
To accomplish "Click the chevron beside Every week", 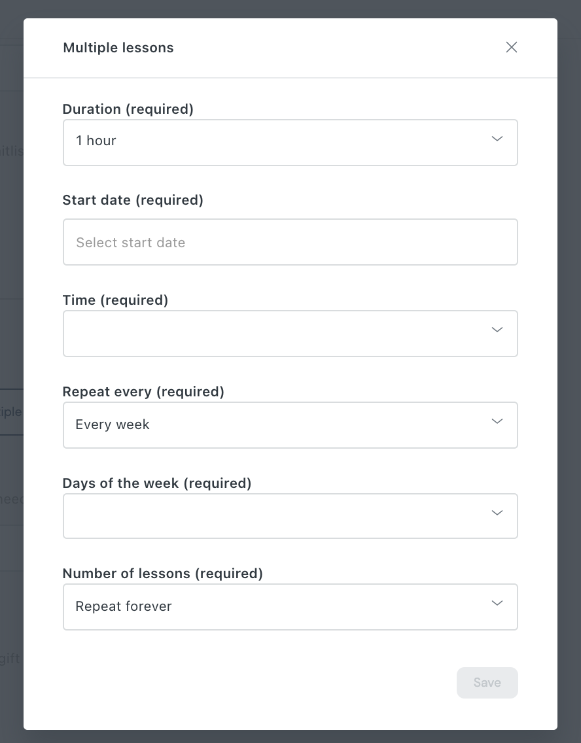I will click(497, 421).
